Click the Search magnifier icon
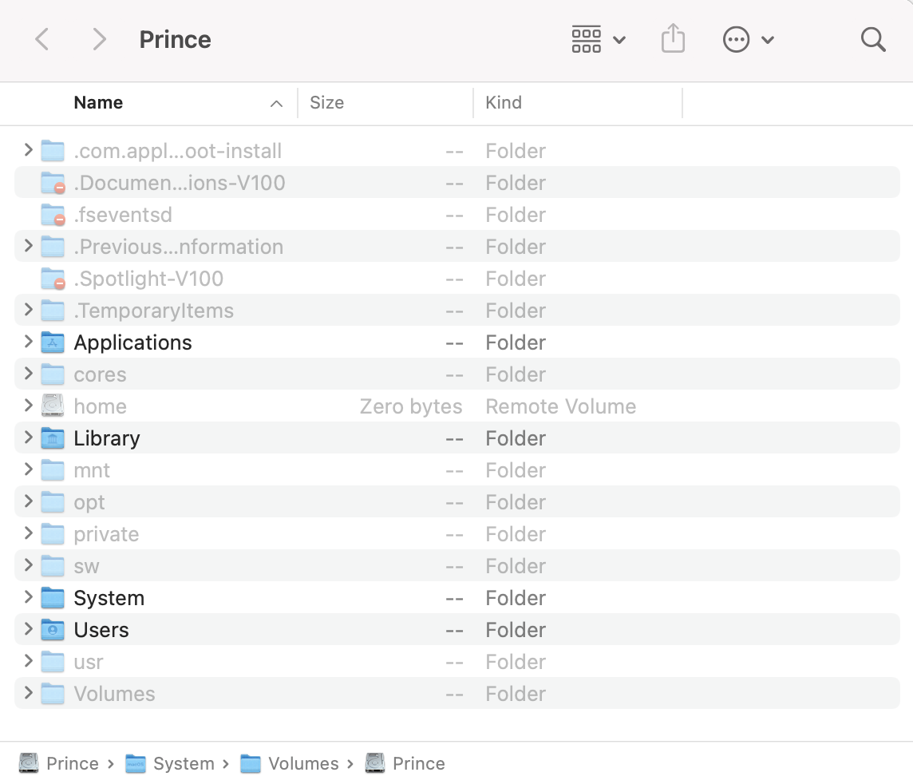Viewport: 913px width, 784px height. coord(873,39)
